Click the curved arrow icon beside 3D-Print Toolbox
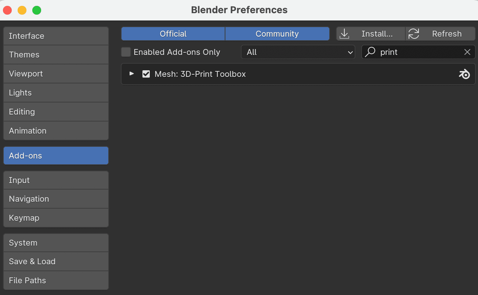This screenshot has width=478, height=295. 464,74
